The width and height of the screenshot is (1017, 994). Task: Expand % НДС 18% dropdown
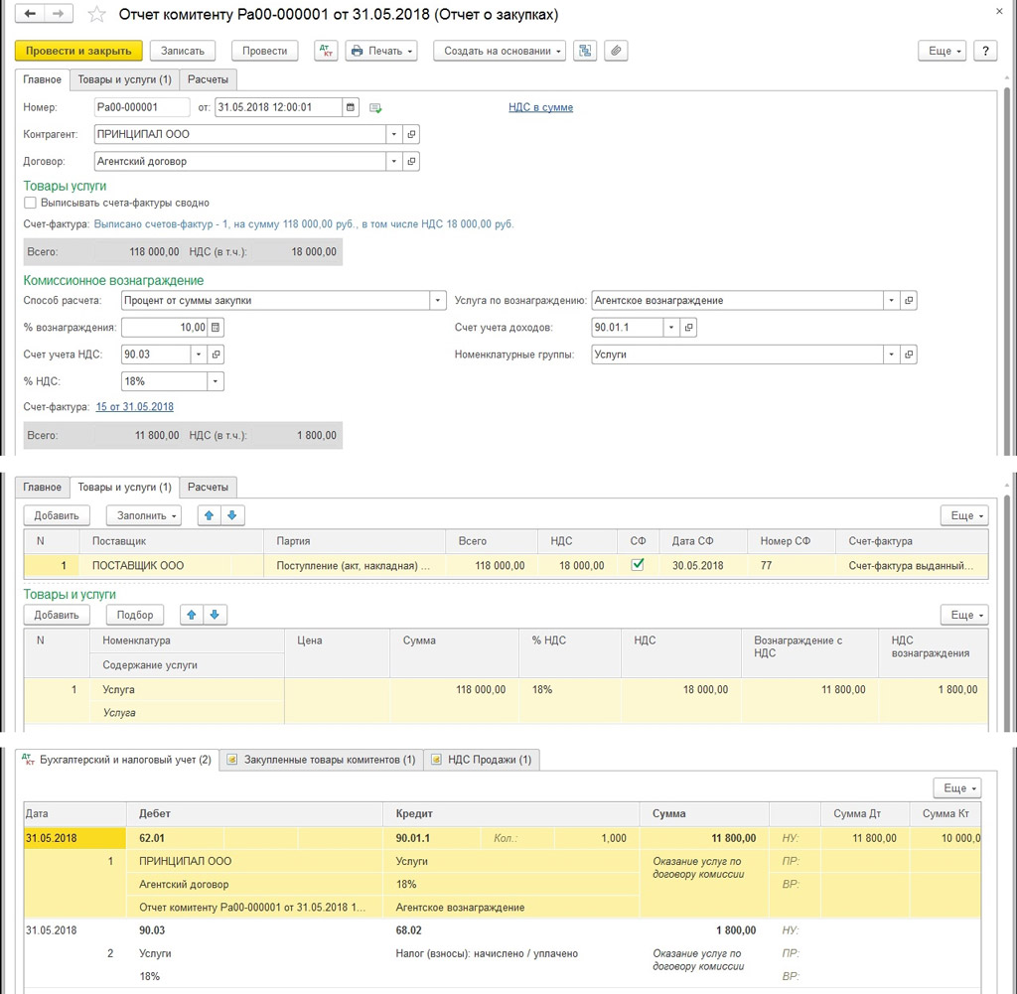point(216,381)
